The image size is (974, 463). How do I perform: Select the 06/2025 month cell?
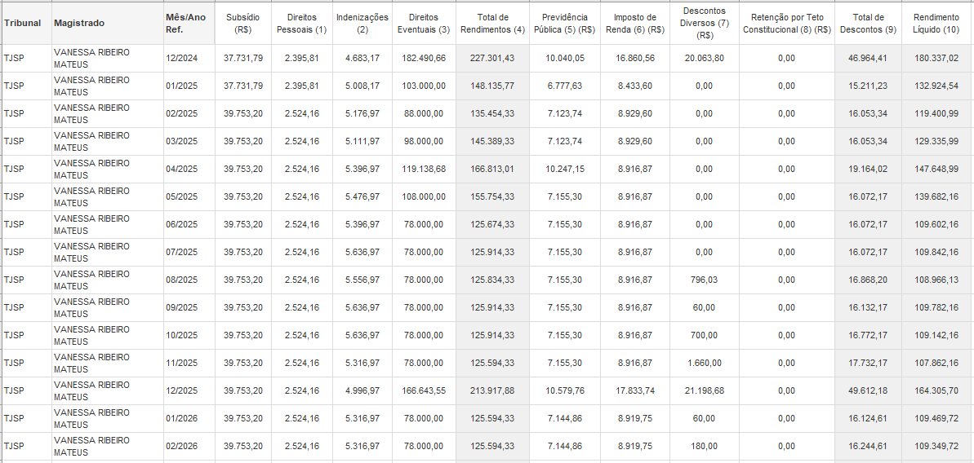(x=189, y=224)
